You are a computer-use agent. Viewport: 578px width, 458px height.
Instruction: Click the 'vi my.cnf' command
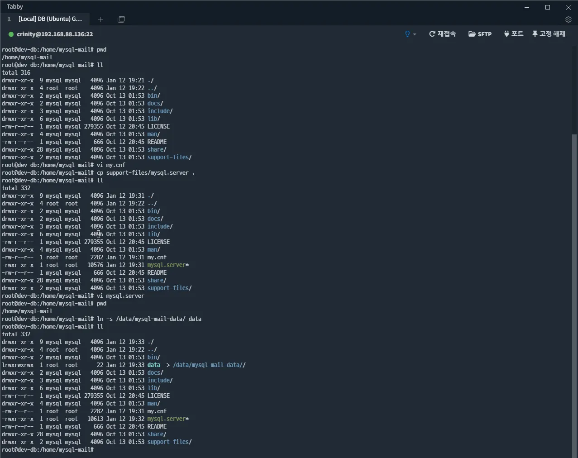pyautogui.click(x=111, y=165)
